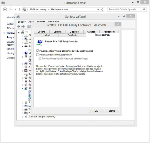Click the Device Manager toolbar forward arrow
Image resolution: width=150 pixels, height=143 pixels.
coord(23,27)
